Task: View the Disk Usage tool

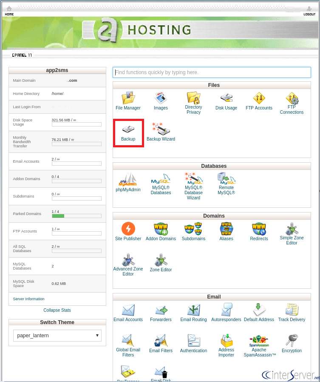Action: pos(226,101)
